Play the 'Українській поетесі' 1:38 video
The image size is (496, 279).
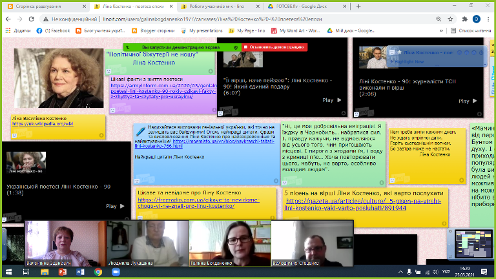(115, 206)
